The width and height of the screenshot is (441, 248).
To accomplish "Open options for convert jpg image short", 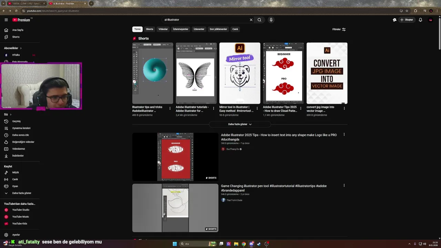I will (x=344, y=108).
